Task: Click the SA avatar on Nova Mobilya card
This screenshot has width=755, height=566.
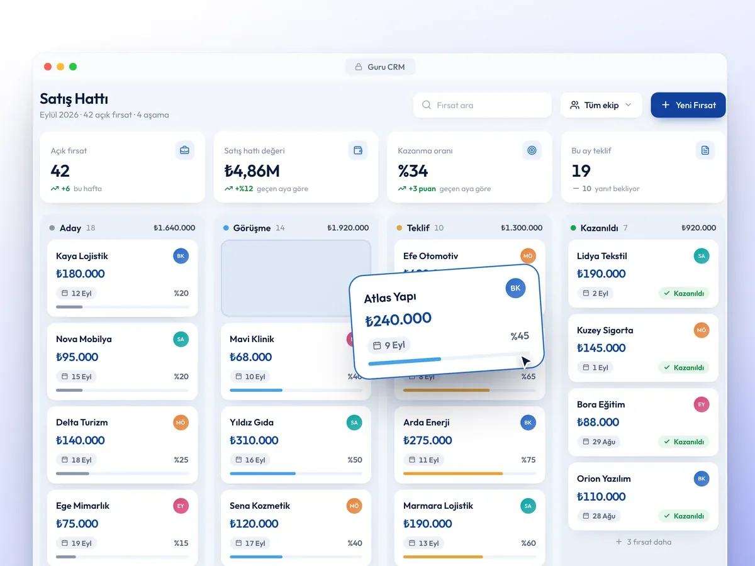Action: click(x=181, y=339)
